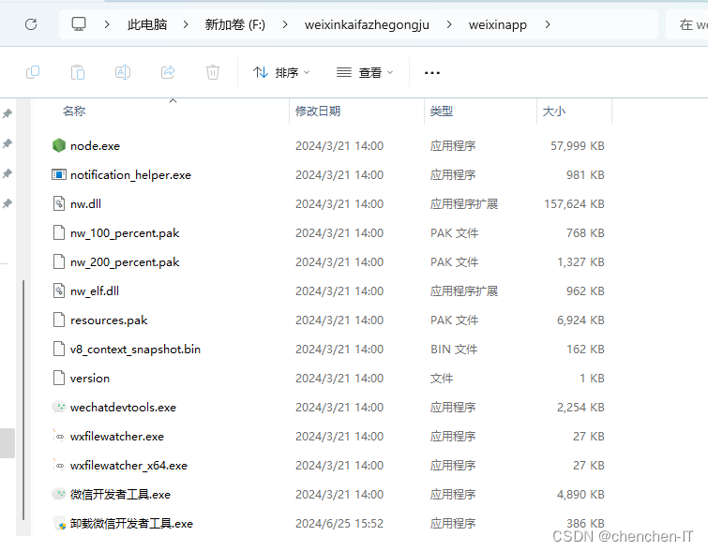708x551 pixels.
Task: Expand the chevron after weixinkaifazhegongju
Action: point(449,24)
